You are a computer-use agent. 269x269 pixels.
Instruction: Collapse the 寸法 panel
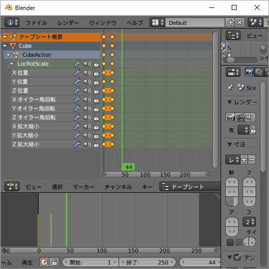pyautogui.click(x=230, y=145)
